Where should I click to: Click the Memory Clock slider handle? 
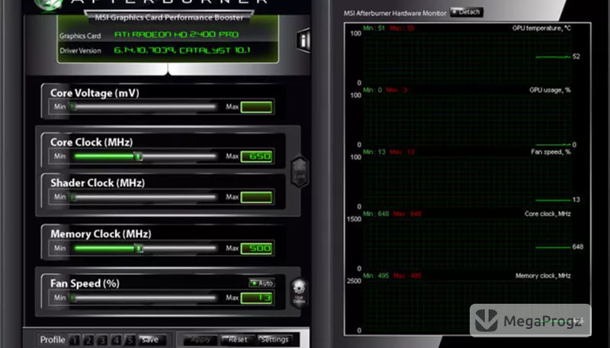[139, 248]
